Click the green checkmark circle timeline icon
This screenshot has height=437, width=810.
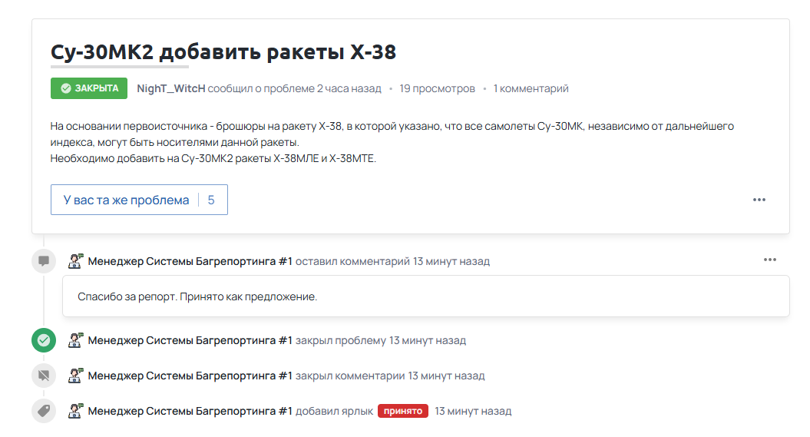click(44, 340)
